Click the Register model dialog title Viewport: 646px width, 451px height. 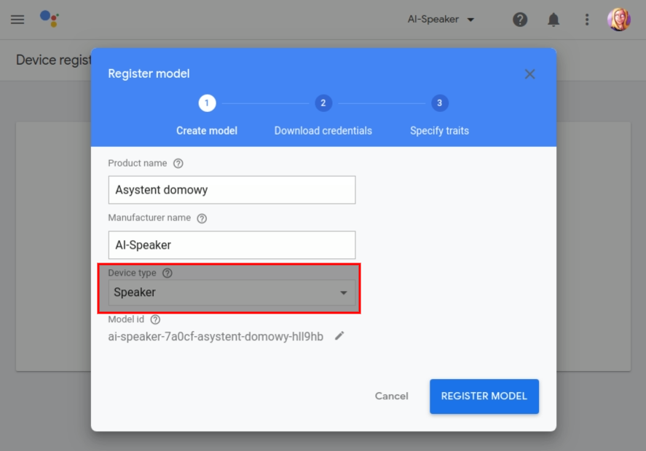[x=149, y=73]
